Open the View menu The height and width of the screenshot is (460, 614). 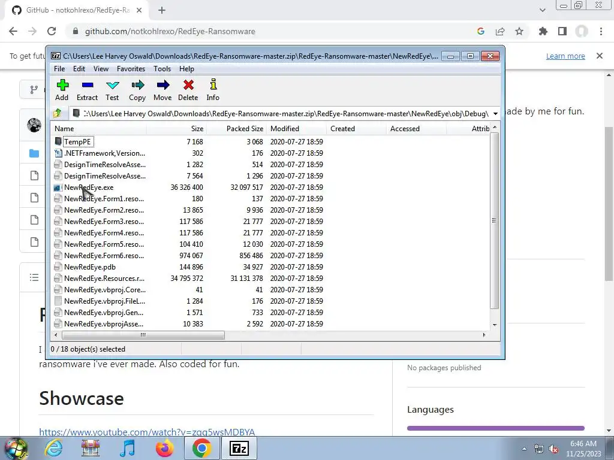pyautogui.click(x=101, y=69)
